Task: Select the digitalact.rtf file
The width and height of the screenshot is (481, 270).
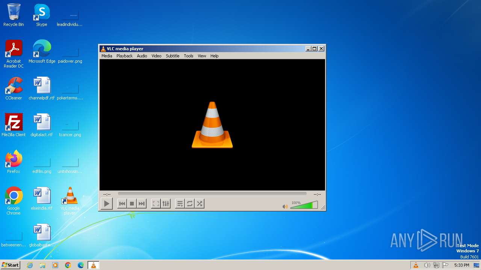Action: [x=42, y=125]
